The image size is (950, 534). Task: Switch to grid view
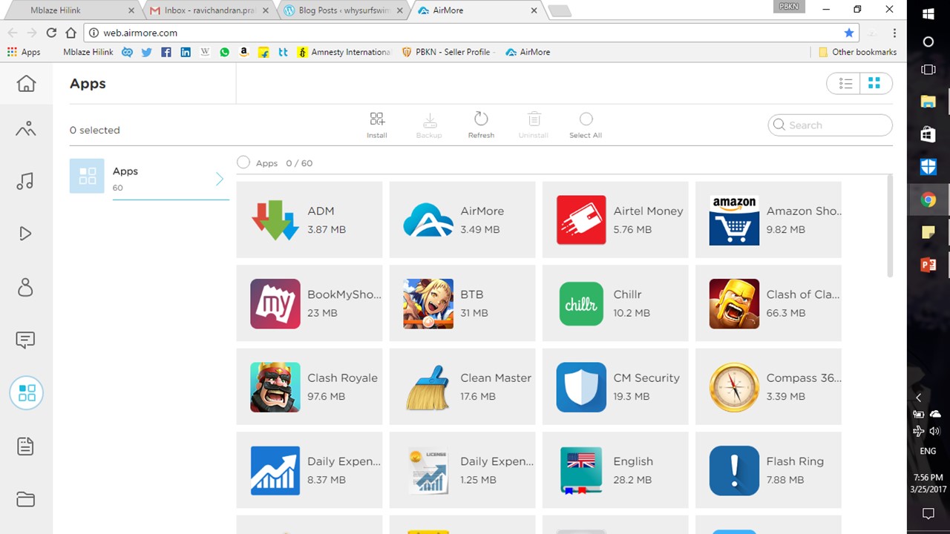(874, 84)
